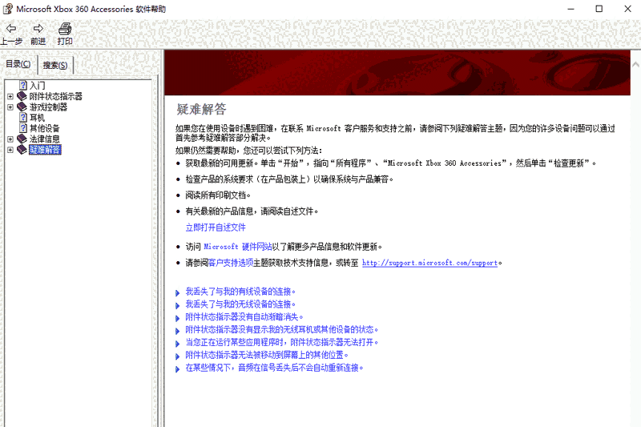This screenshot has height=427, width=641.
Task: Select 入门 in the contents tree
Action: point(37,86)
